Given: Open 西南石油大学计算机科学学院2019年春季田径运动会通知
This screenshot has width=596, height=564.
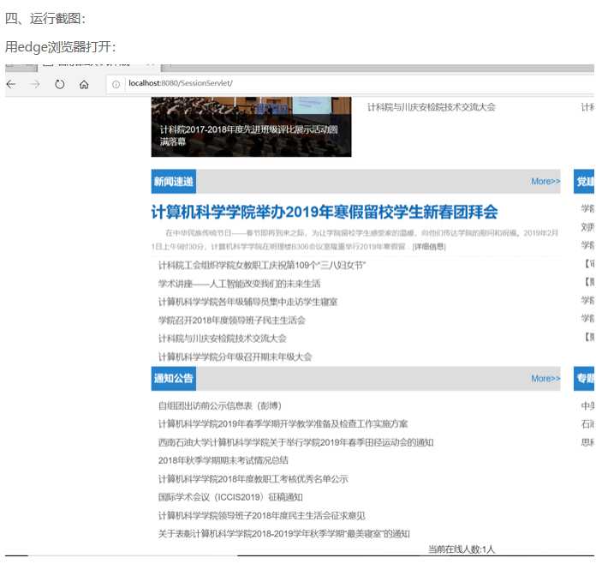Looking at the screenshot, I should point(295,442).
